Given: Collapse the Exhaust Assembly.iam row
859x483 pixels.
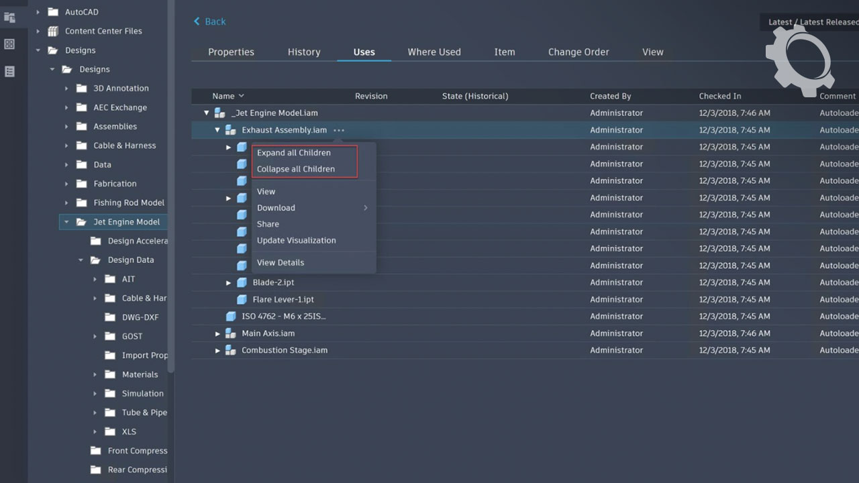Looking at the screenshot, I should click(217, 130).
